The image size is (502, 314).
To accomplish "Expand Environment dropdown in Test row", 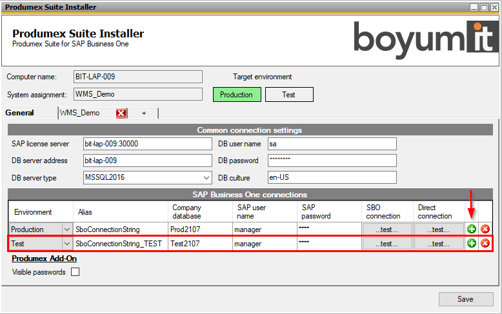I will [67, 244].
